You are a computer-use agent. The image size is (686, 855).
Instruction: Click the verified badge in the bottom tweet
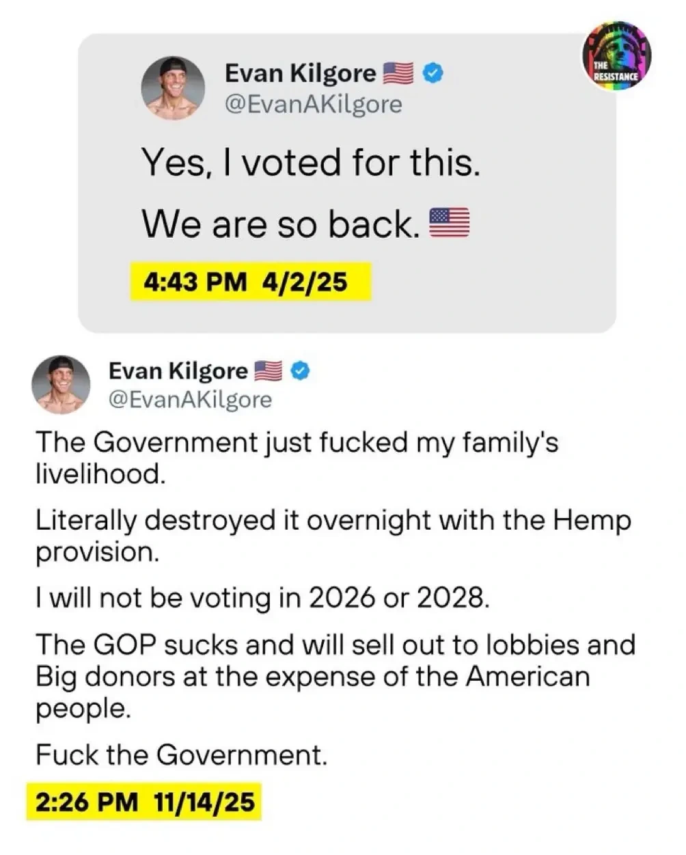301,371
